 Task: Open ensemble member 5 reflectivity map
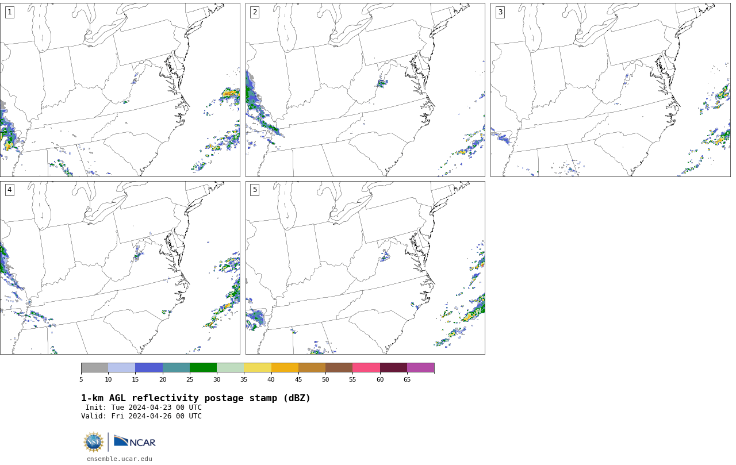365,268
